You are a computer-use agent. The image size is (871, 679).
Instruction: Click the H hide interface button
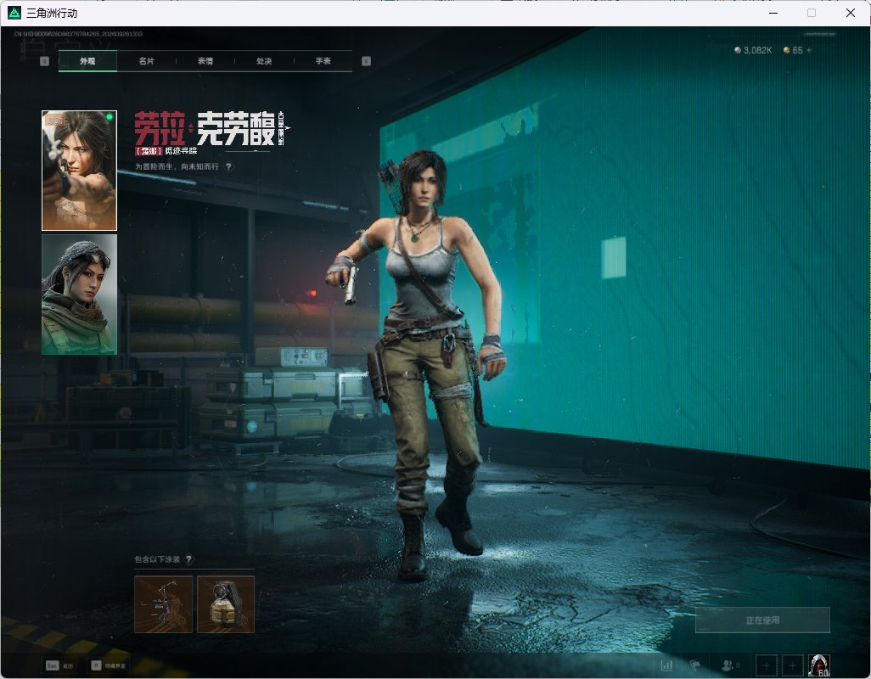tap(109, 665)
